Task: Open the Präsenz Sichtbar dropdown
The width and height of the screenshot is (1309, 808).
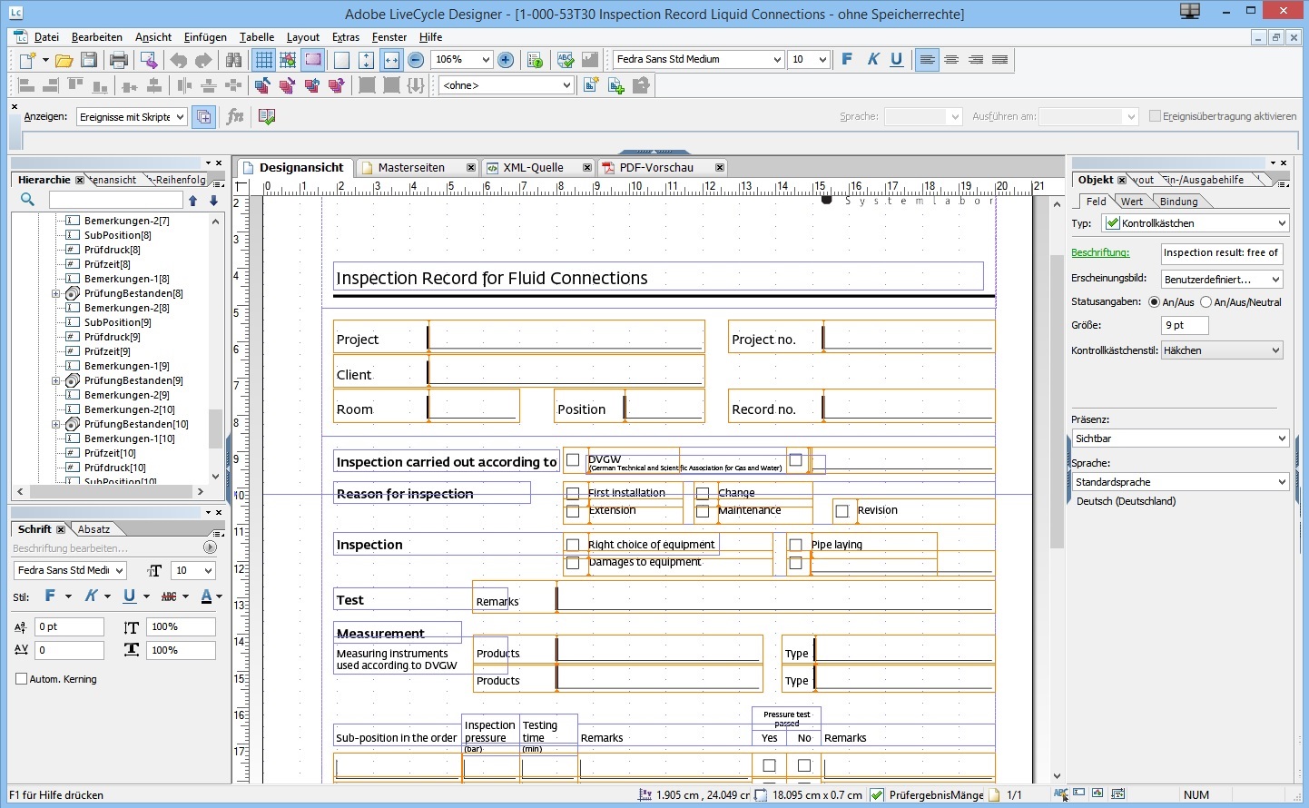Action: click(x=1180, y=438)
